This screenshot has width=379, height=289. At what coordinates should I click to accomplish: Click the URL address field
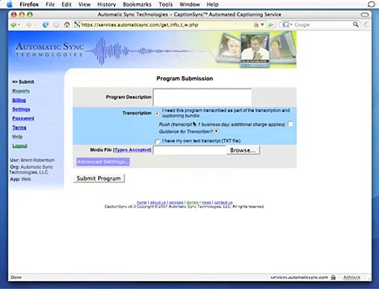(x=167, y=24)
